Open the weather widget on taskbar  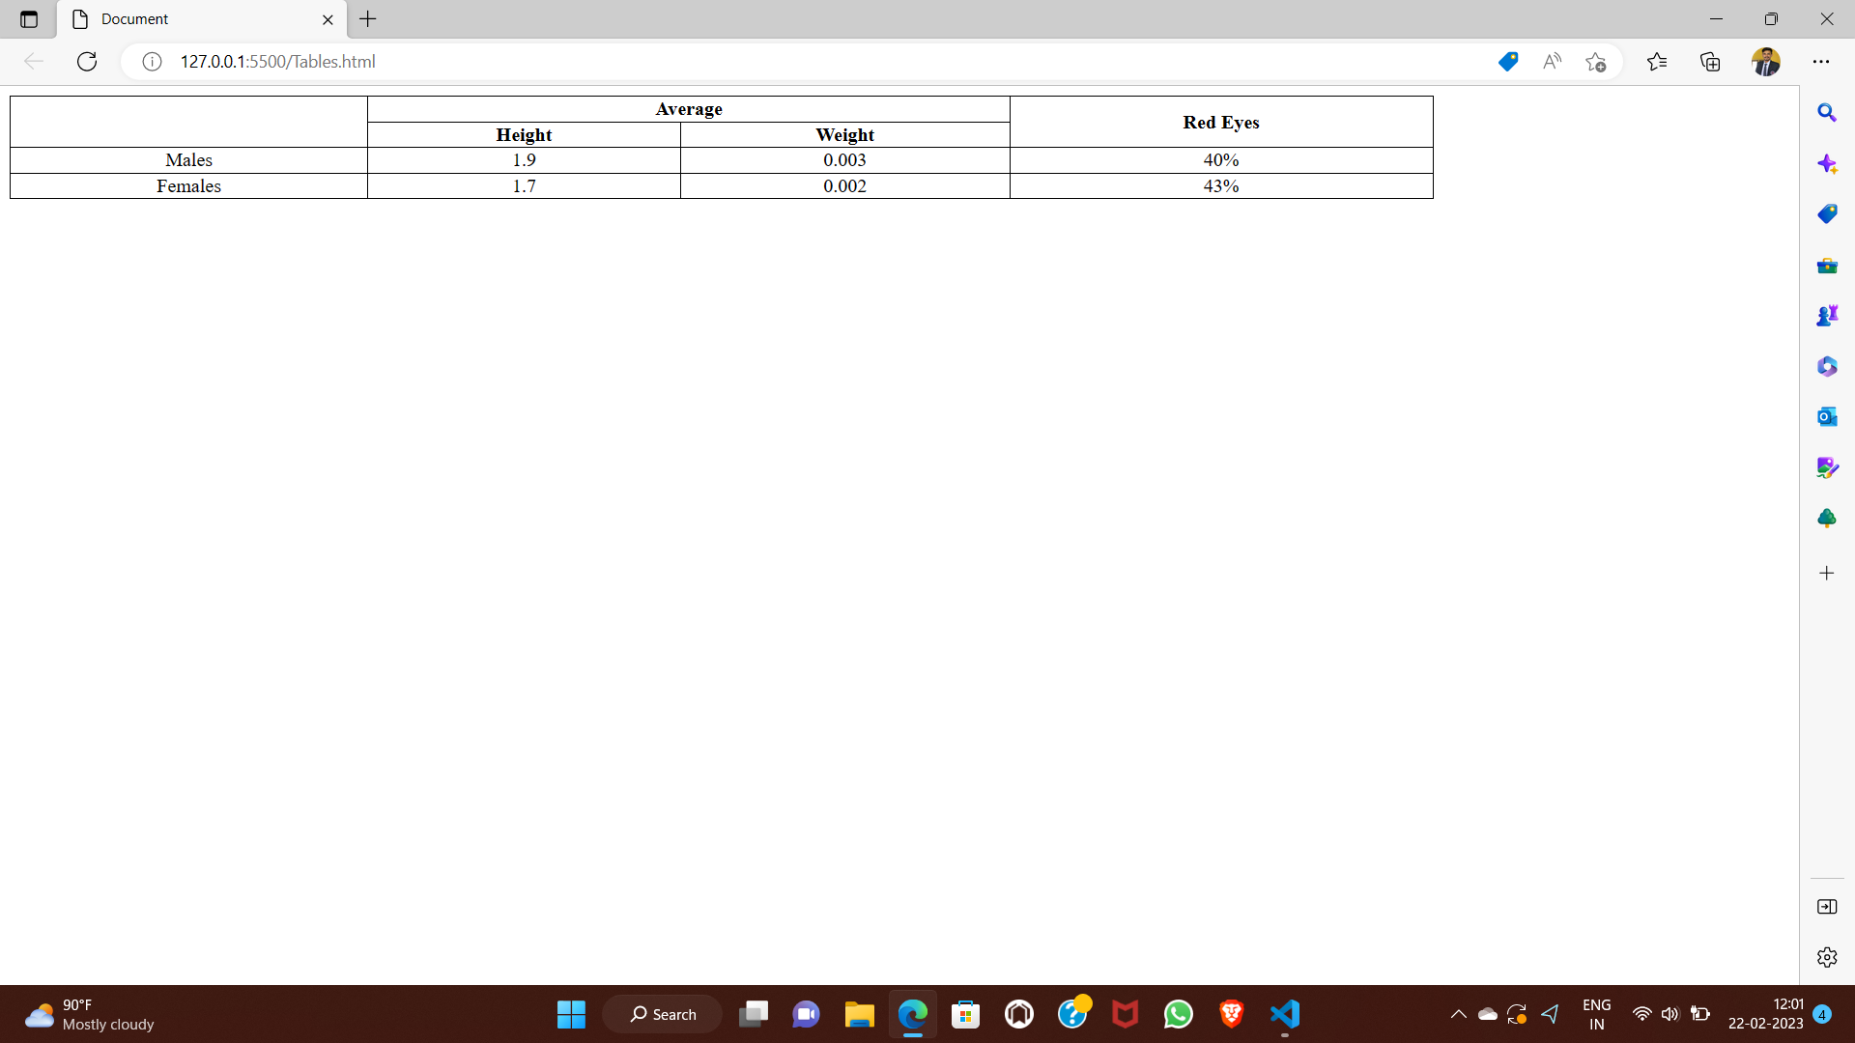click(x=90, y=1014)
